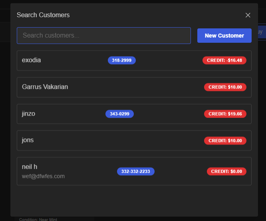
Task: Pick the jons customer row
Action: (x=134, y=141)
